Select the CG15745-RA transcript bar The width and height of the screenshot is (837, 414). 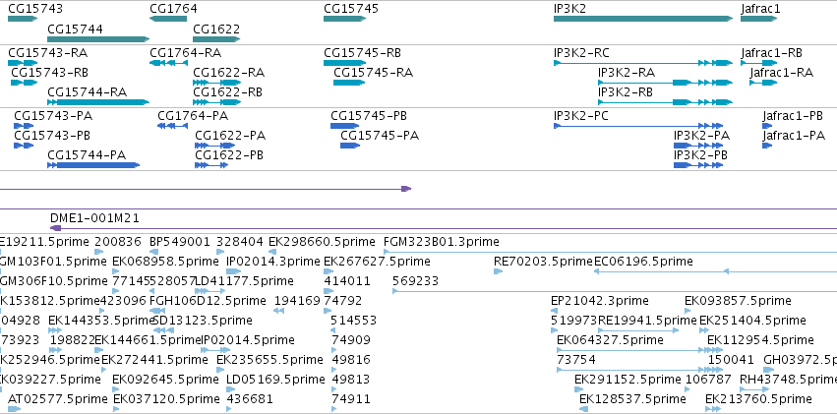point(349,83)
